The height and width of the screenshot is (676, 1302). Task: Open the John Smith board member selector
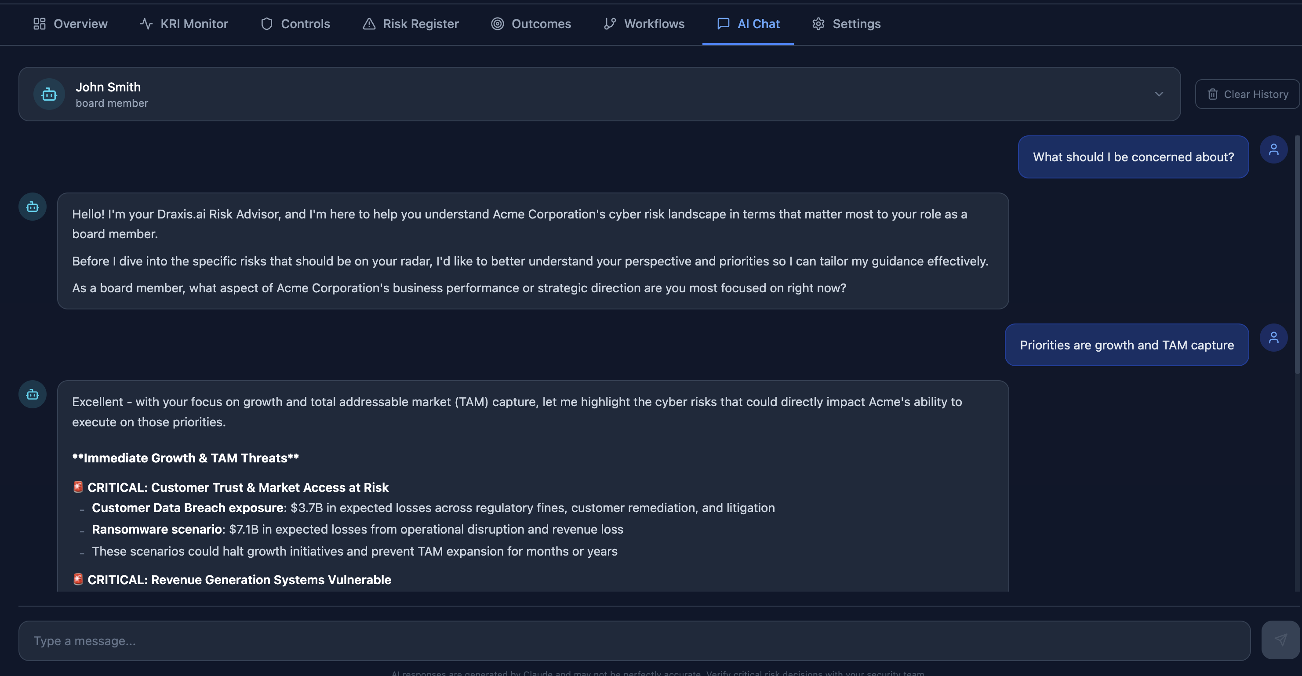(599, 94)
